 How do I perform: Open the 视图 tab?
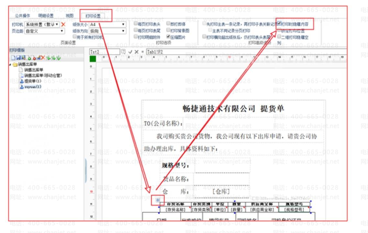pyautogui.click(x=70, y=16)
